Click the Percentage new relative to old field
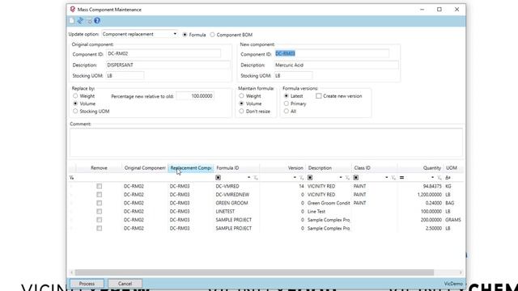The height and width of the screenshot is (291, 518). point(195,96)
